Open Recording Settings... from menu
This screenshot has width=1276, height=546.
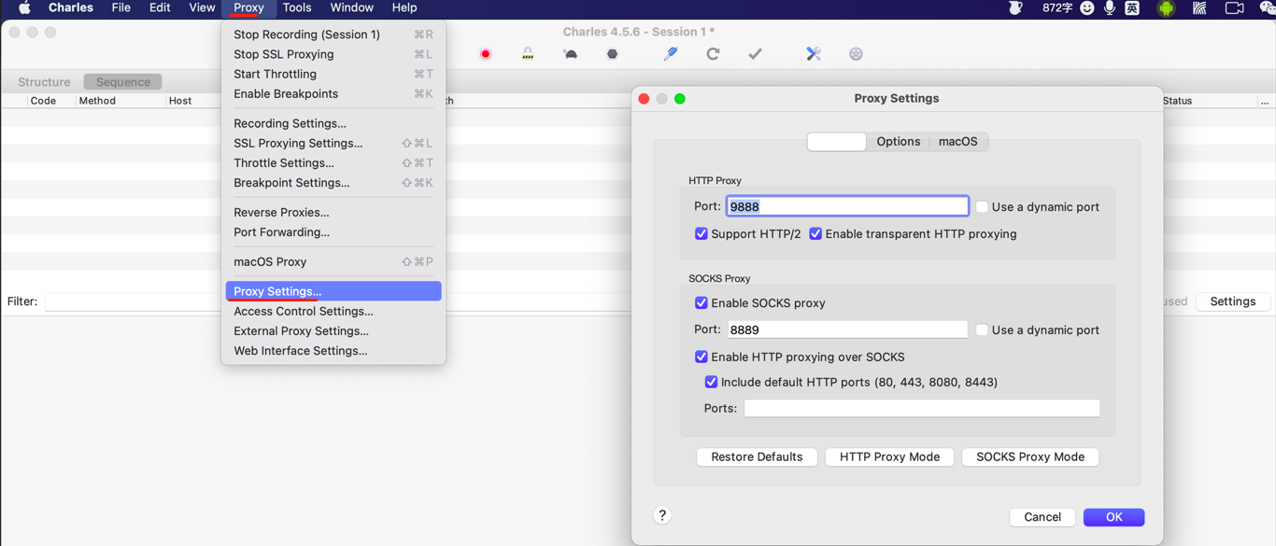click(333, 123)
